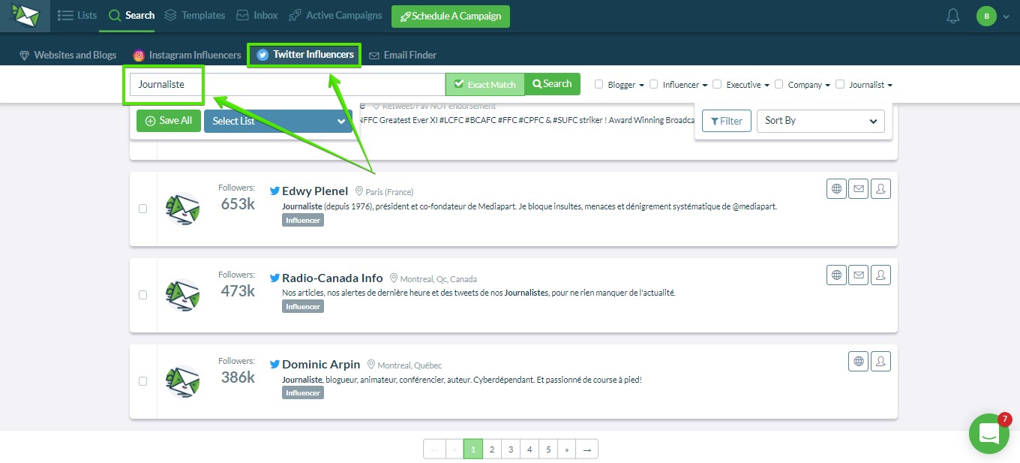Click the Filter button
This screenshot has height=463, width=1020.
pyautogui.click(x=727, y=121)
